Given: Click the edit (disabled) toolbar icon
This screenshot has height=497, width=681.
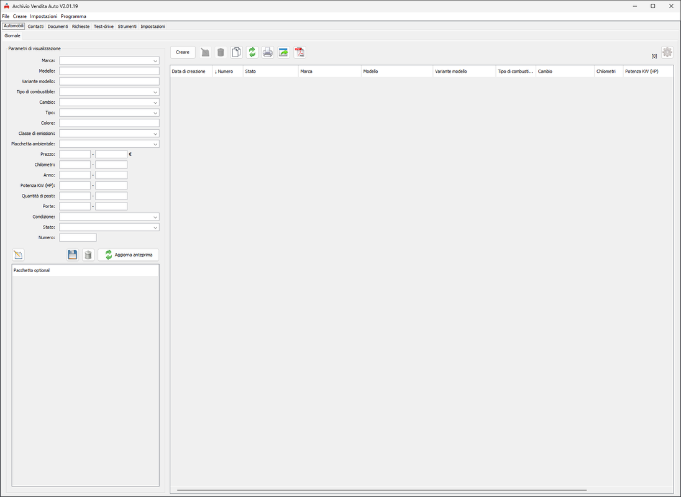Looking at the screenshot, I should point(205,53).
